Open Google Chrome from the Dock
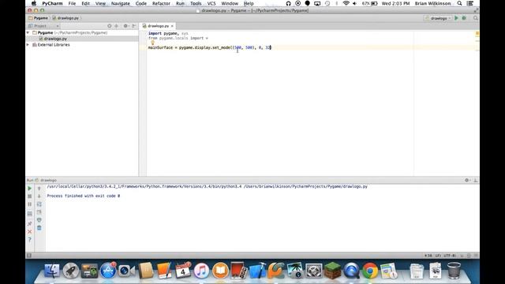Viewport: 505px width, 284px height. (x=370, y=271)
